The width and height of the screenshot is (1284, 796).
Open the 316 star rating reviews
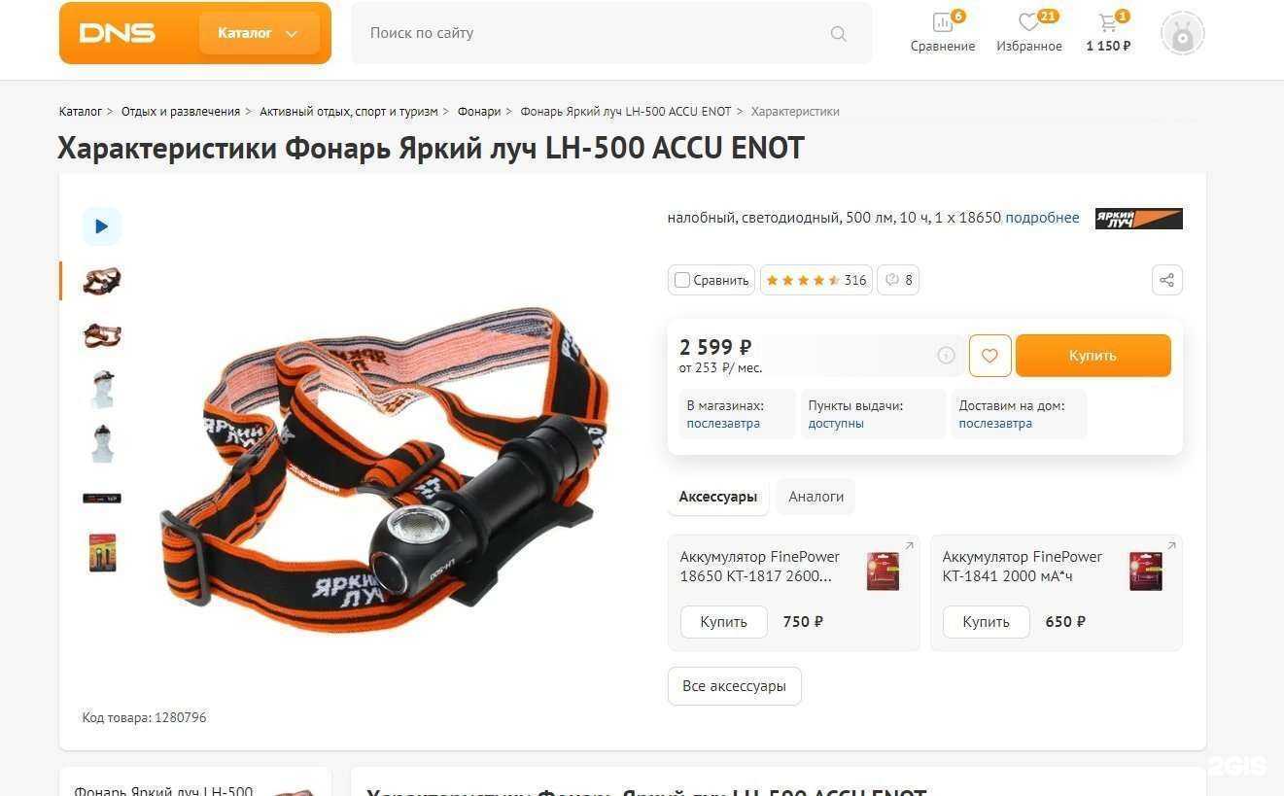coord(816,280)
